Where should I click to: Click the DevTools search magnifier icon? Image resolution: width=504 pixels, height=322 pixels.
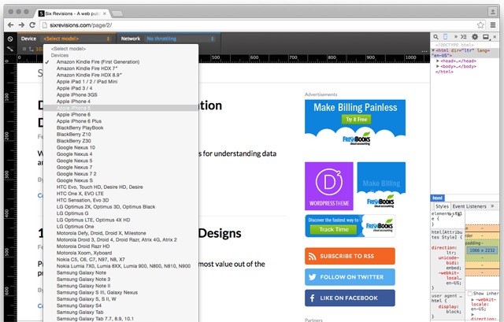435,37
